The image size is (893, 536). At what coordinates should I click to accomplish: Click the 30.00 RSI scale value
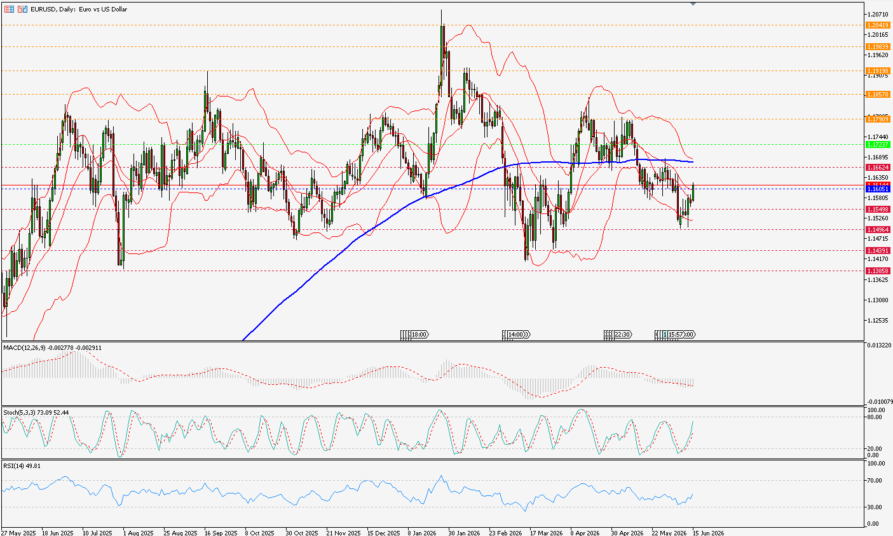[875, 507]
